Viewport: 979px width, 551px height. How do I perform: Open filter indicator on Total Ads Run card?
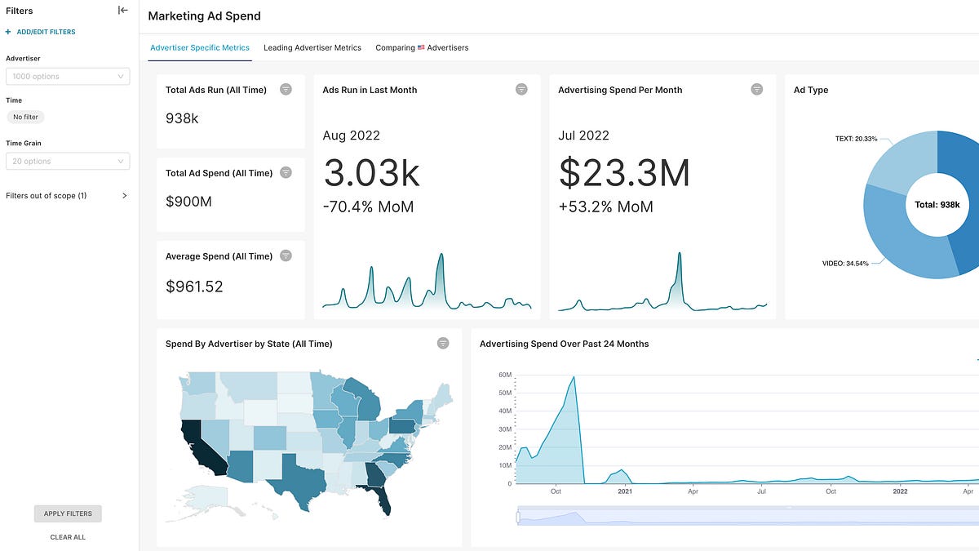click(x=286, y=90)
